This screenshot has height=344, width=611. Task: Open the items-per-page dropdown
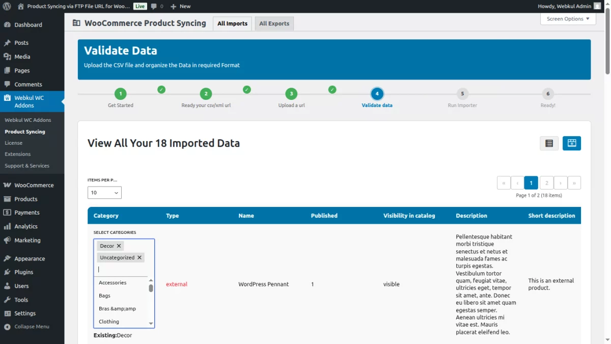pyautogui.click(x=104, y=193)
